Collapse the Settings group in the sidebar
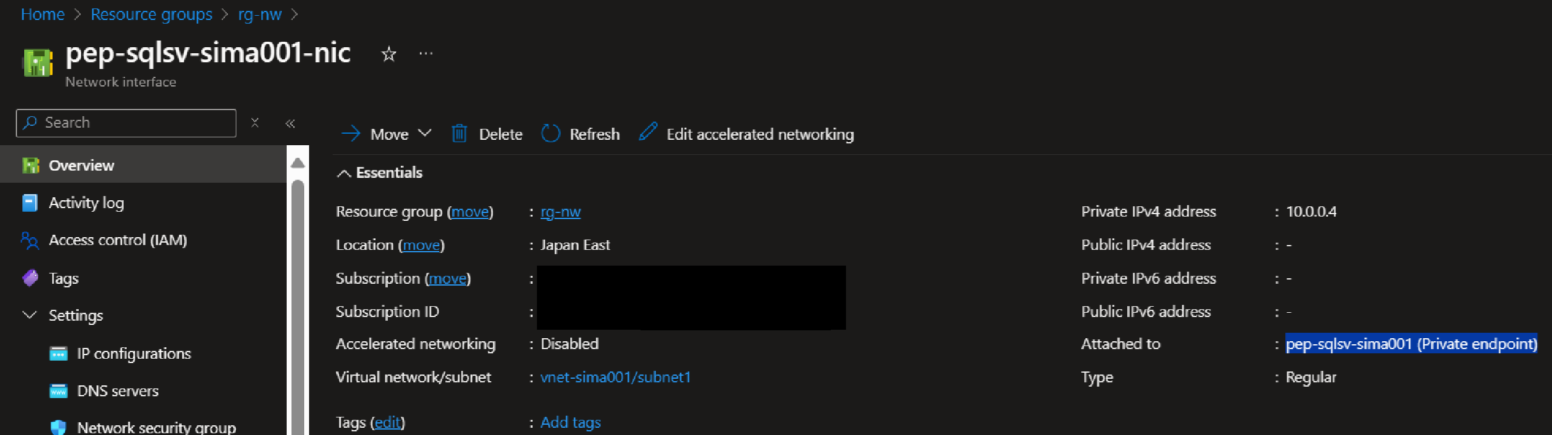 pos(29,315)
